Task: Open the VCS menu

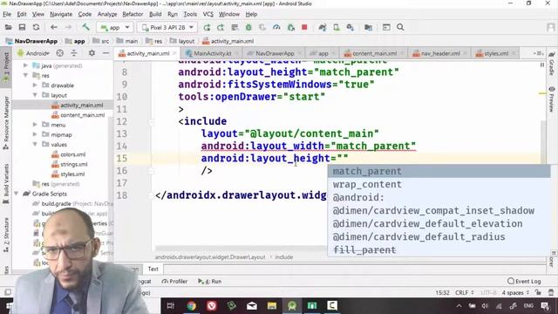Action: point(208,14)
